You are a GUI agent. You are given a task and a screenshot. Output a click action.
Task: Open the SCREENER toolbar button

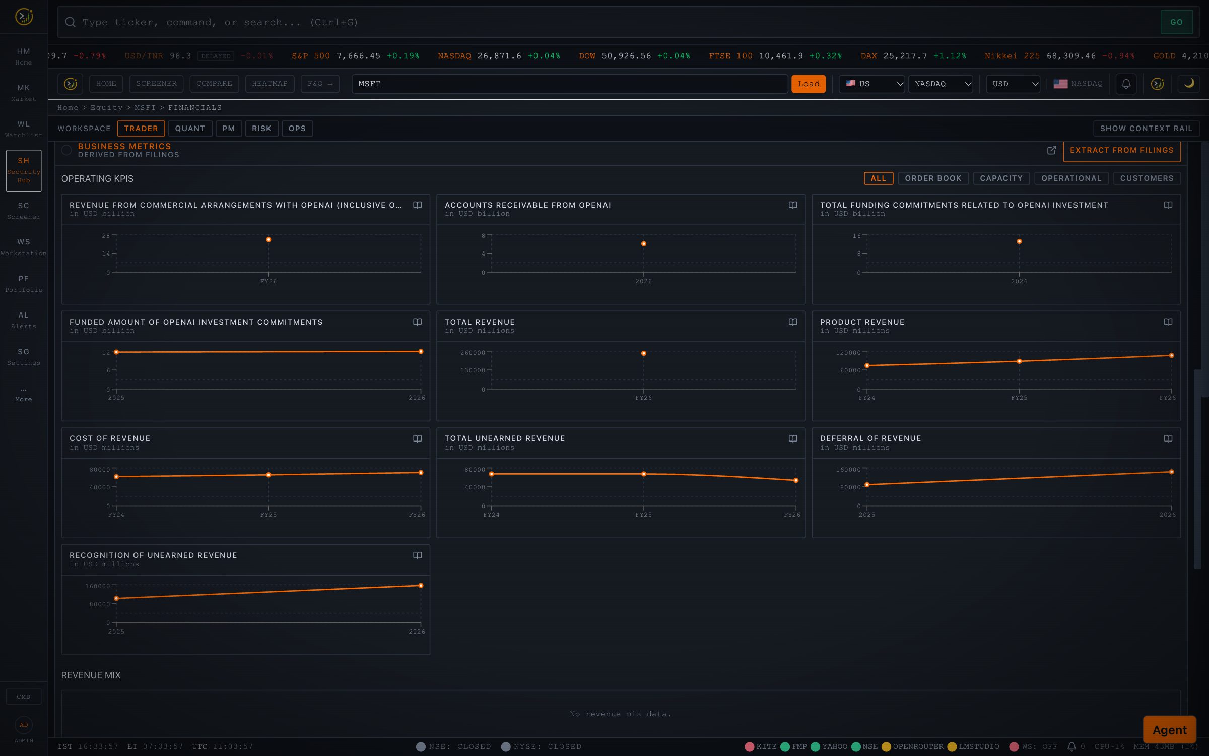point(156,84)
